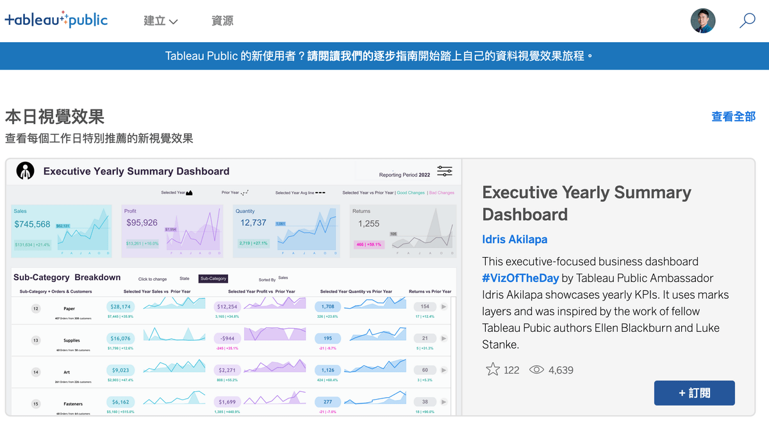This screenshot has width=769, height=424.
Task: Select the Profit KPI card
Action: pos(172,231)
